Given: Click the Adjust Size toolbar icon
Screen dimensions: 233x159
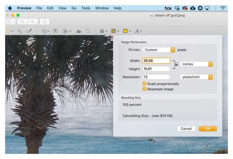Looking at the screenshot, I should pyautogui.click(x=88, y=31).
